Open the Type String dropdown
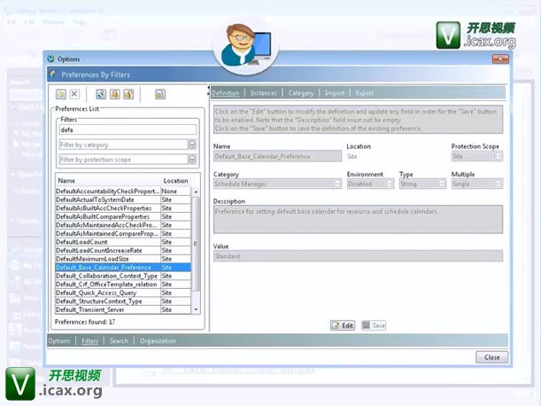Screen dimensions: 541x406 click(443, 183)
